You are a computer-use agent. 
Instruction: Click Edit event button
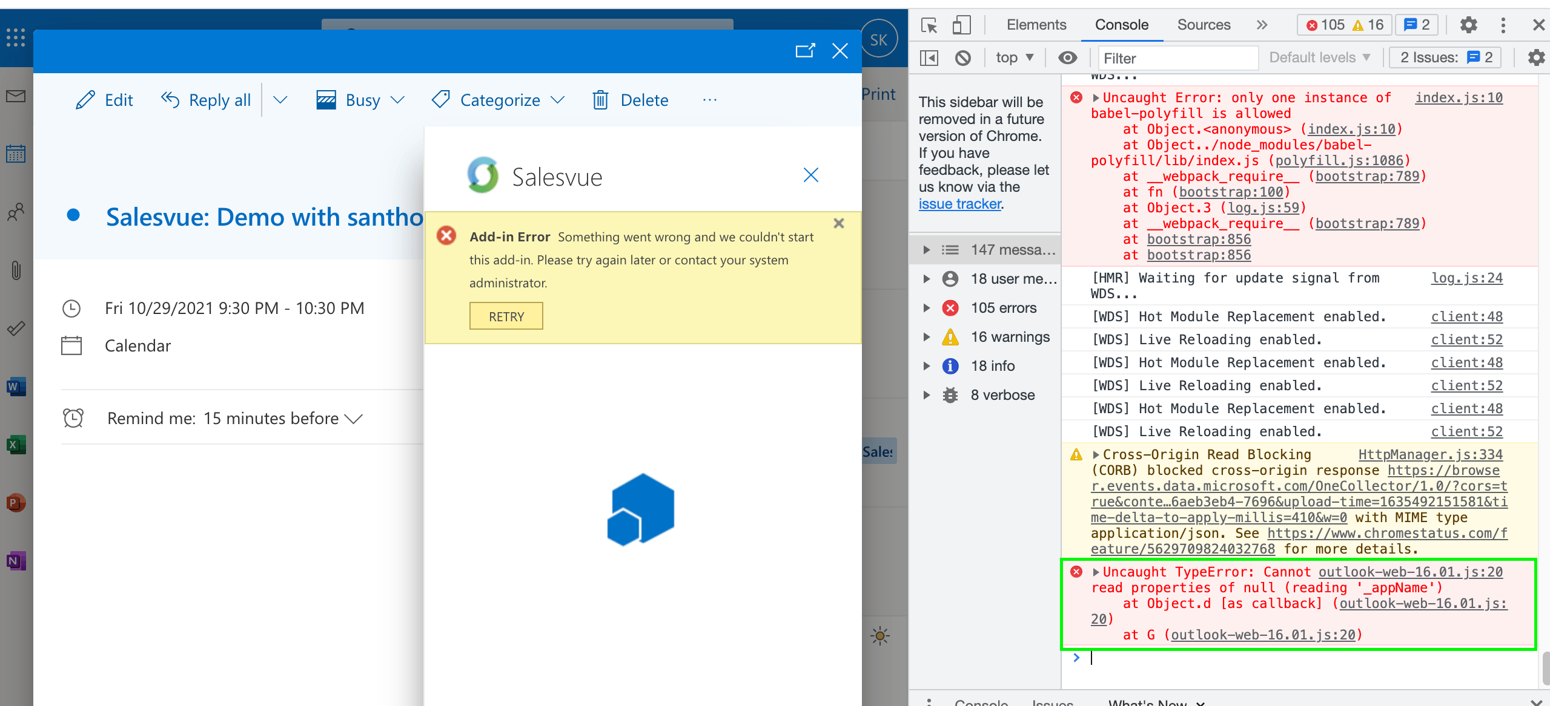104,100
